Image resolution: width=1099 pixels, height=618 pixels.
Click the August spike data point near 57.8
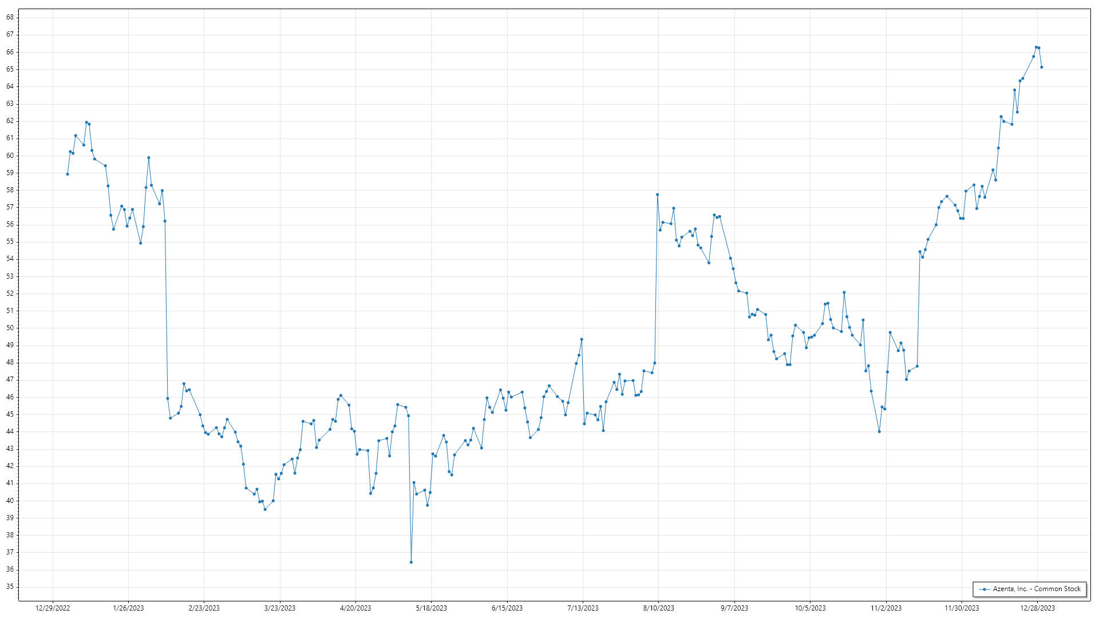pyautogui.click(x=657, y=195)
